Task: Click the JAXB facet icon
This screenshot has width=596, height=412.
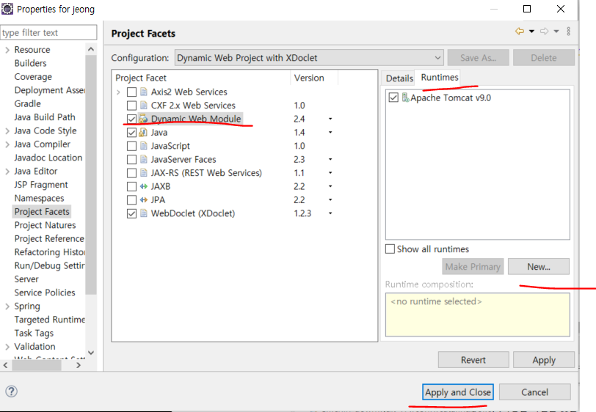Action: point(144,186)
